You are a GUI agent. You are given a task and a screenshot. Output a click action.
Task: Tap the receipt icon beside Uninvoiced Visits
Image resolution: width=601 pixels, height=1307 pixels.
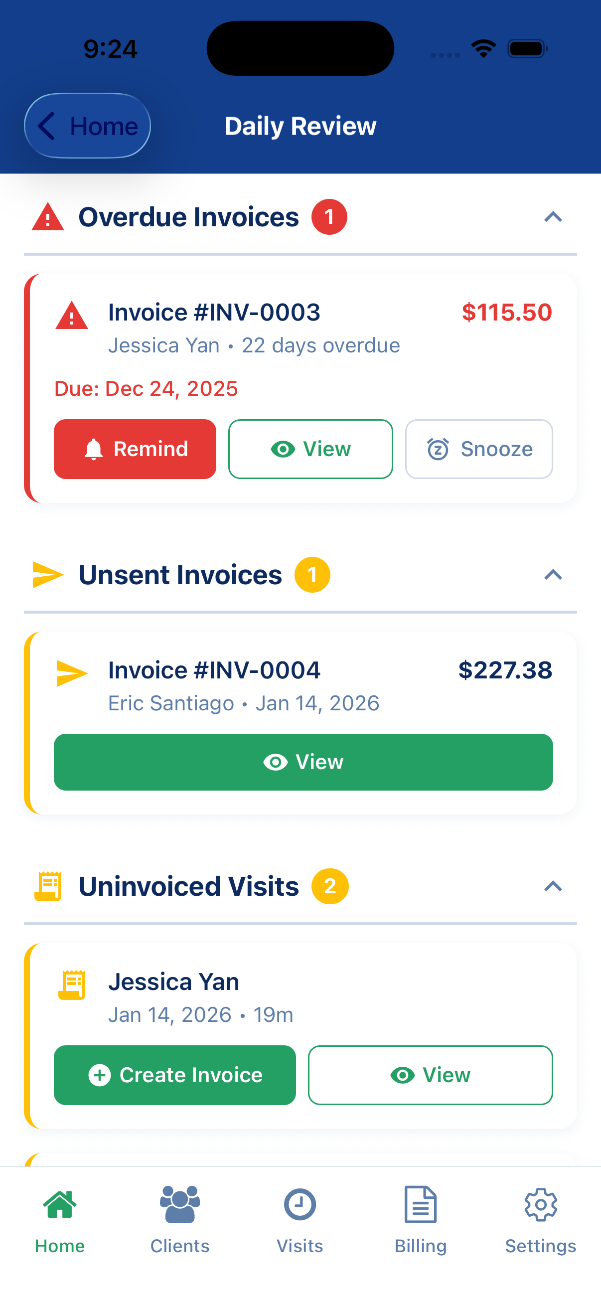coord(48,886)
